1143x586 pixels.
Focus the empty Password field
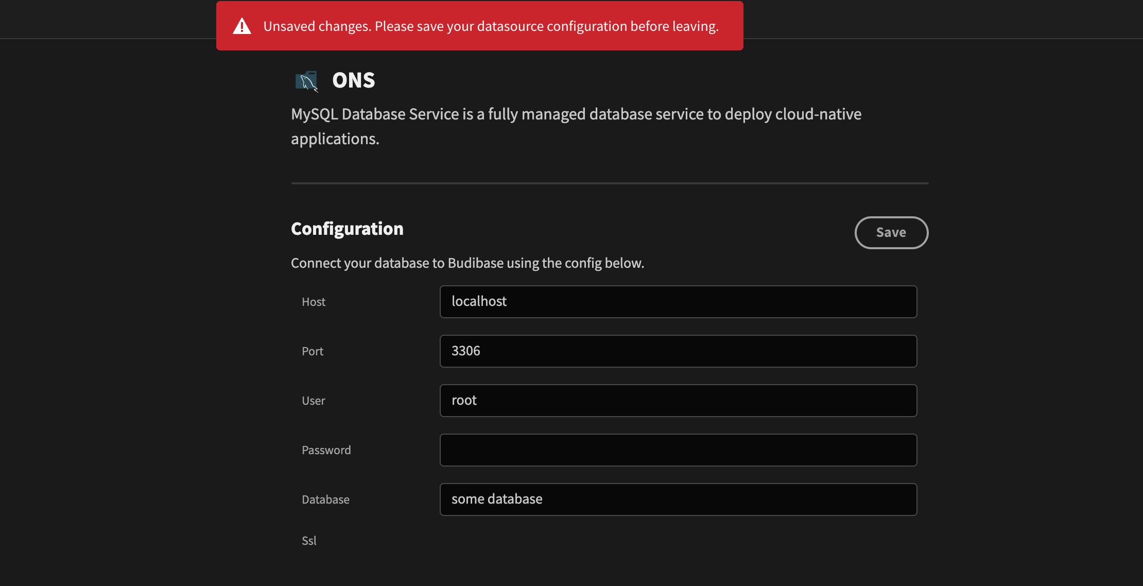click(678, 450)
